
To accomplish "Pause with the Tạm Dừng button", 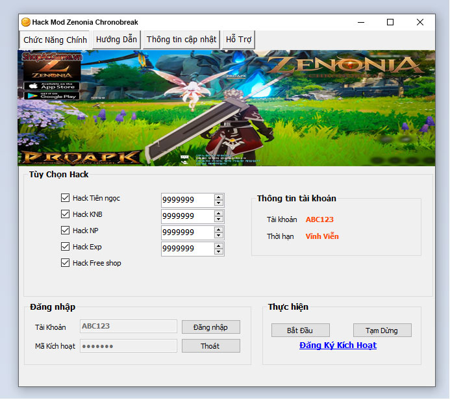I will (382, 331).
